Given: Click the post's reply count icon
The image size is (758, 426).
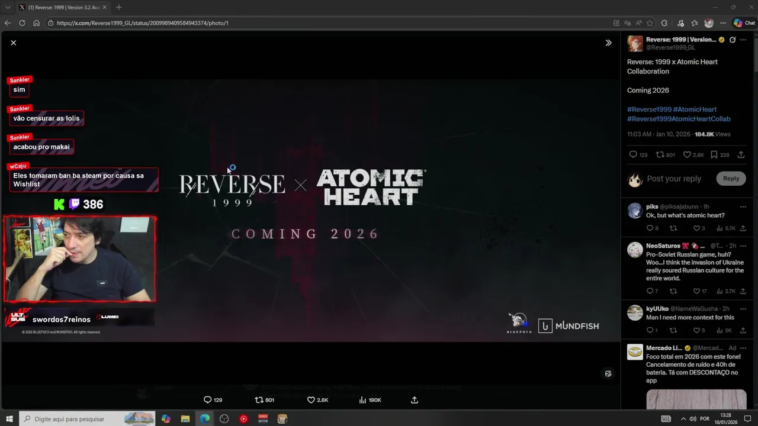Looking at the screenshot, I should pos(633,154).
